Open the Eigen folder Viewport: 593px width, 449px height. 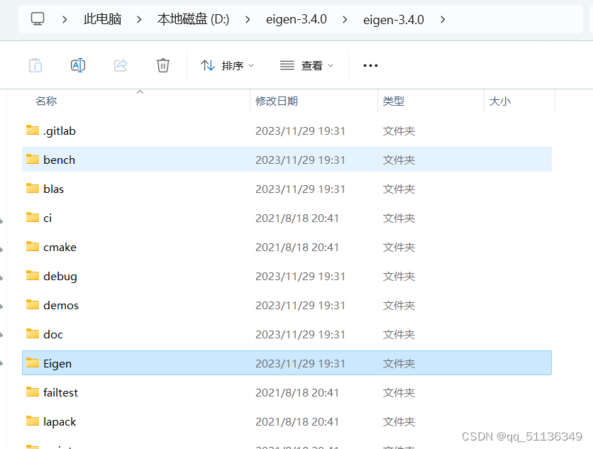pyautogui.click(x=57, y=362)
